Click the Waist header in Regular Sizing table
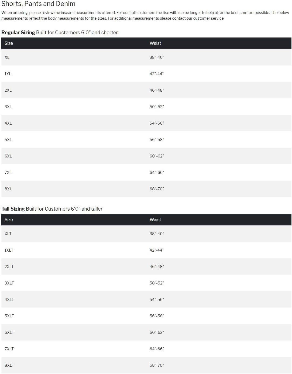The height and width of the screenshot is (374, 292). click(155, 43)
